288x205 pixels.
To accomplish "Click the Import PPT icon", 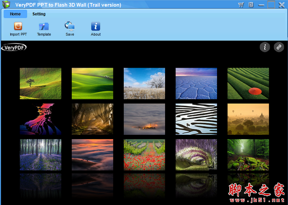I will pyautogui.click(x=18, y=26).
